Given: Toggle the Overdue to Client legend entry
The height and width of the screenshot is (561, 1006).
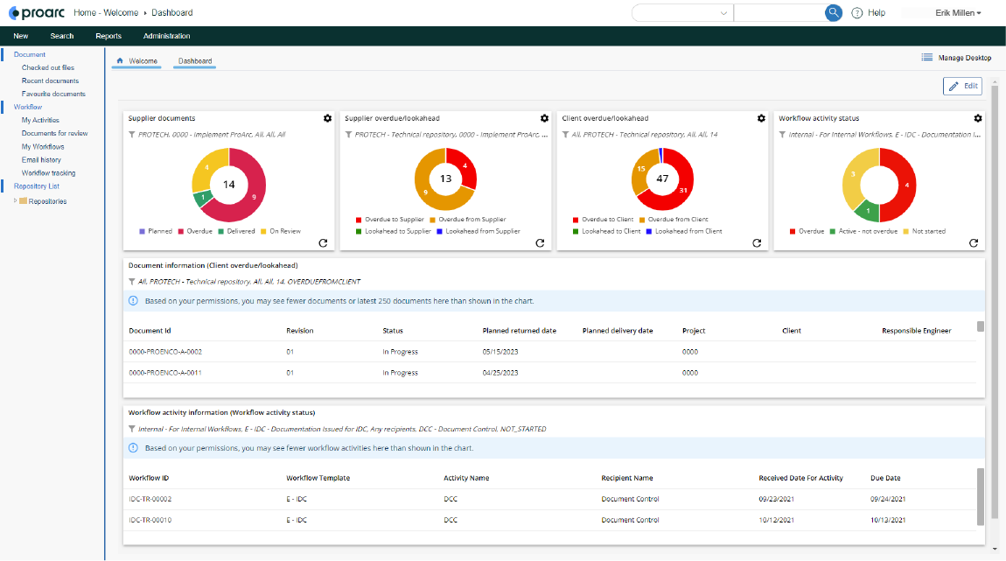Looking at the screenshot, I should (x=607, y=220).
